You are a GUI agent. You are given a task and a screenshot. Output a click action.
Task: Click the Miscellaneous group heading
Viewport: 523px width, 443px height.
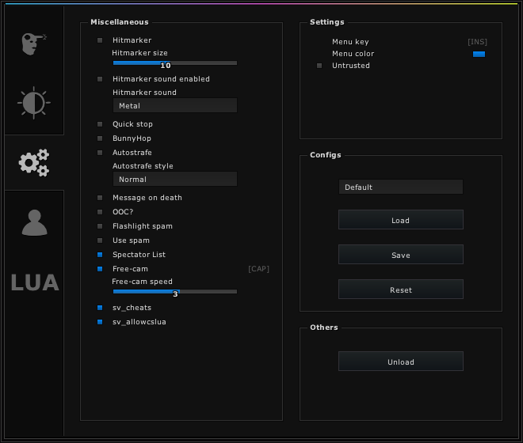point(120,22)
